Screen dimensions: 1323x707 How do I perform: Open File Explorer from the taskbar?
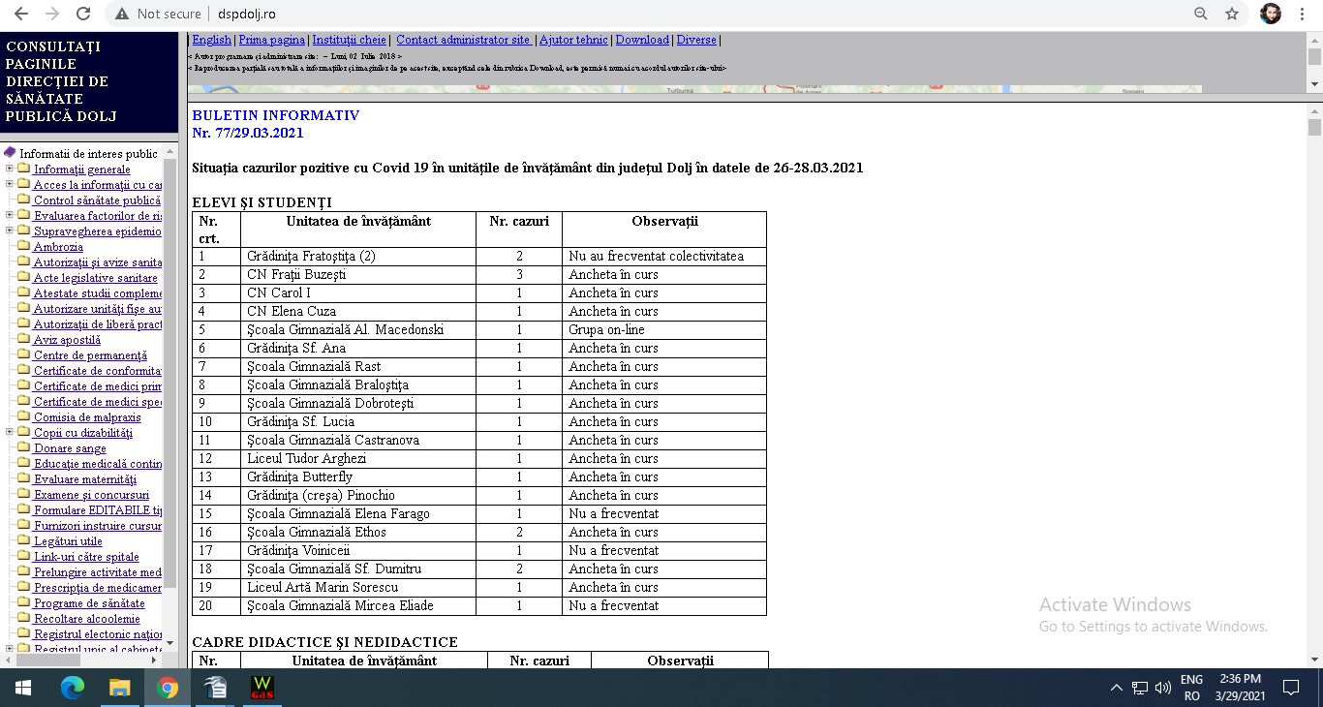coord(120,688)
